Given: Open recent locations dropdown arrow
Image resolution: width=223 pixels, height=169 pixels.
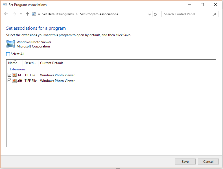Looking at the screenshot, I should click(x=21, y=14).
